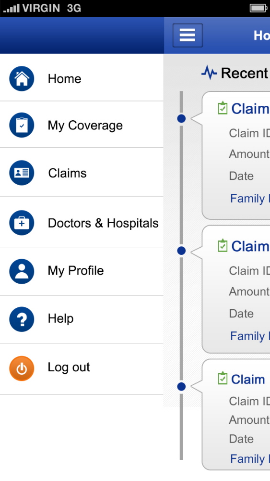Click the Family link in second claim card
Viewport: 270px width, 481px height.
(x=250, y=336)
